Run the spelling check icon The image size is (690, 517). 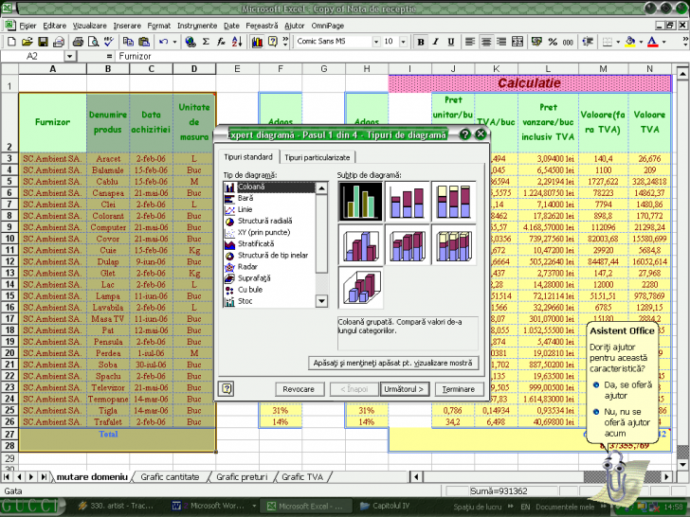(x=109, y=42)
